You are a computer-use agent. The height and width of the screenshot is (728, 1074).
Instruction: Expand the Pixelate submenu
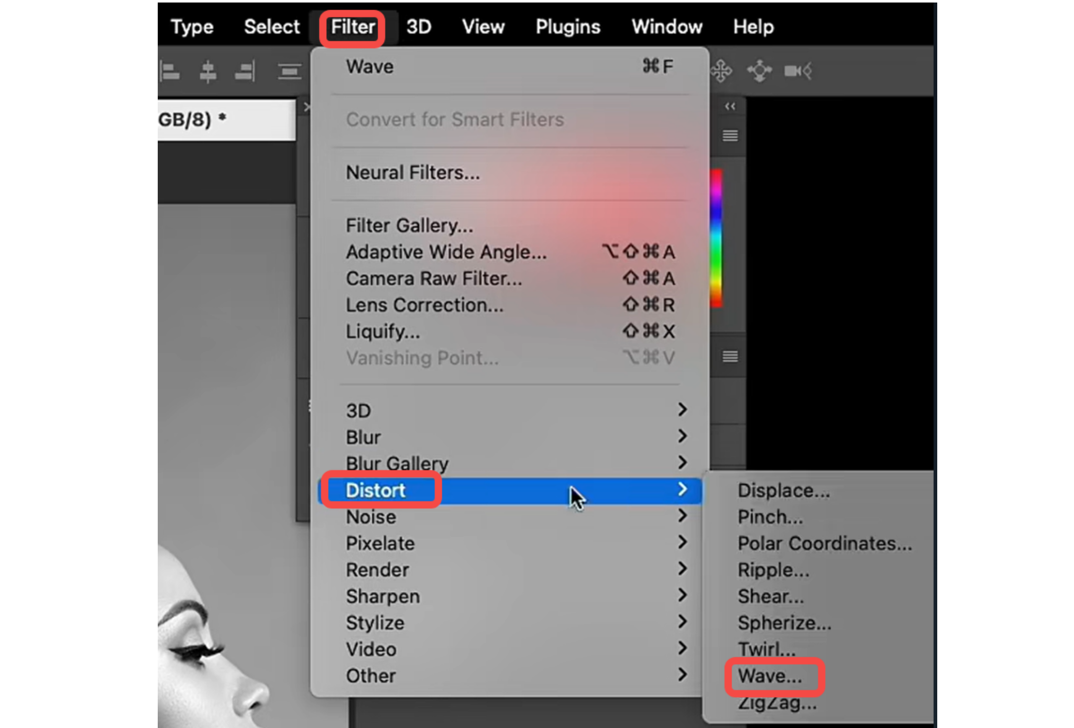pos(380,543)
